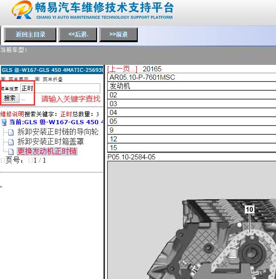Viewport: 276px width, 279px height.
Task: Click the table row labeled 02
Action: tap(192, 95)
